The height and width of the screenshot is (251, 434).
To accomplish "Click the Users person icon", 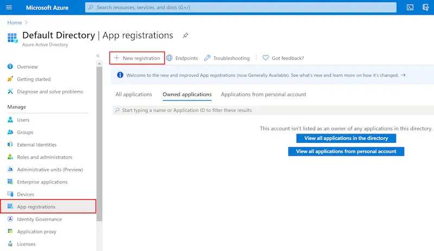I will 10,120.
